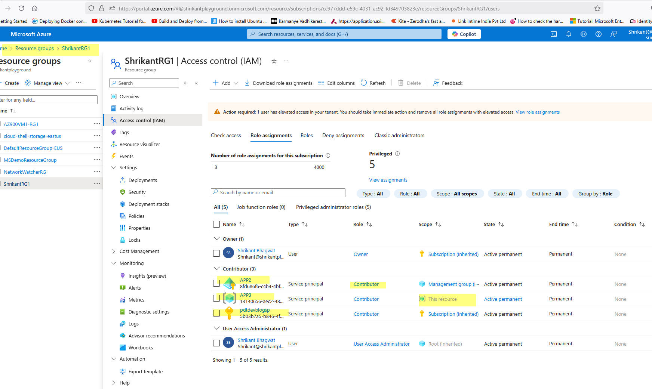The height and width of the screenshot is (389, 652).
Task: Select APP2 row checkbox
Action: point(216,283)
